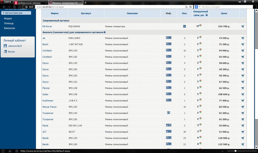Open a new tab with the plus button

(85, 3)
